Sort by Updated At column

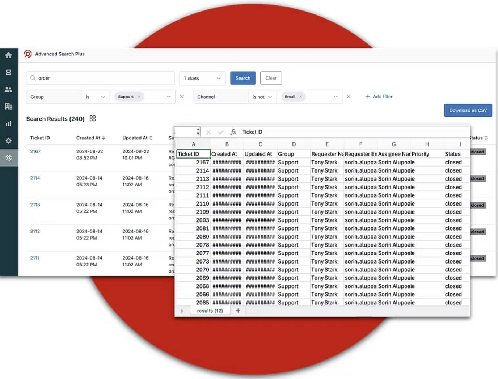[x=138, y=138]
